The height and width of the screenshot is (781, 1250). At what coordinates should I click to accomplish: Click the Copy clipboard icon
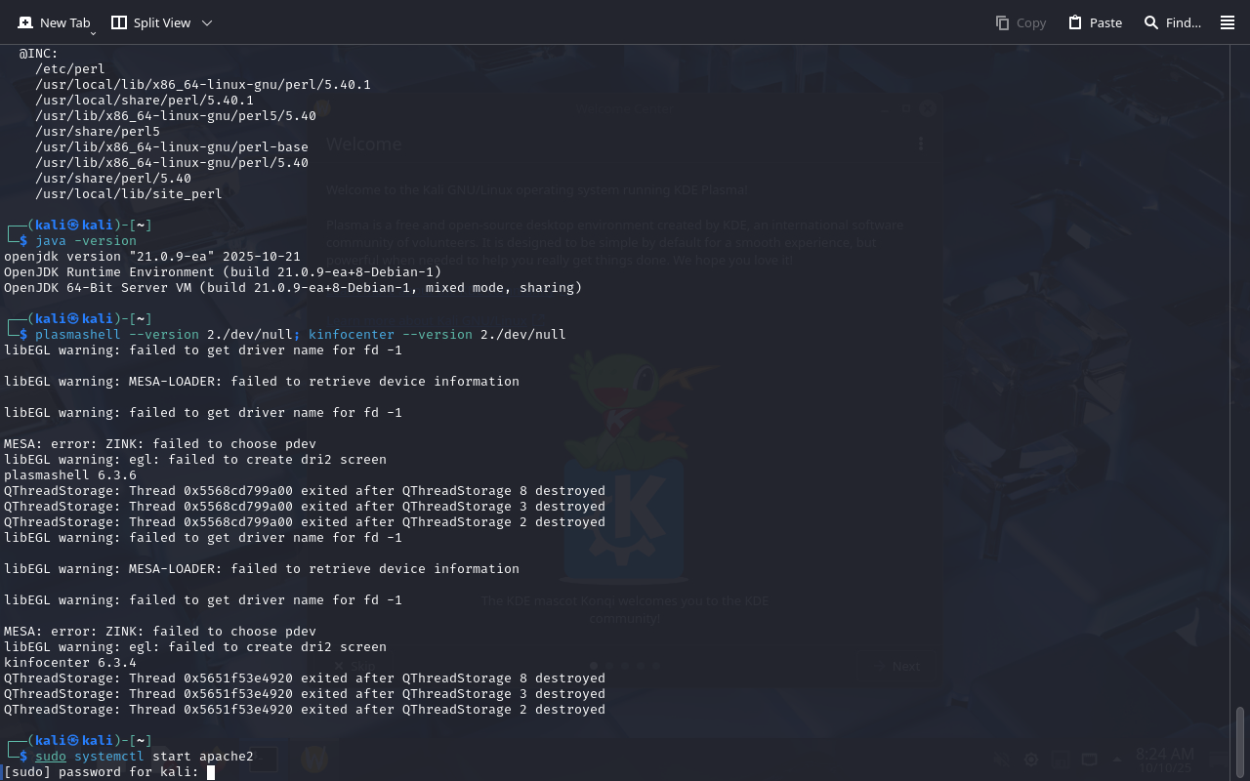coord(1002,22)
